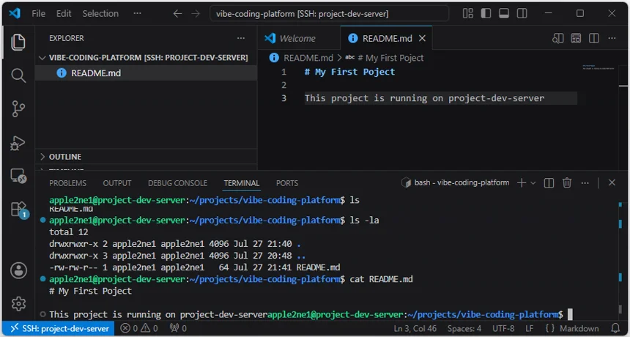
Task: Open notifications bell in status bar
Action: click(x=615, y=328)
